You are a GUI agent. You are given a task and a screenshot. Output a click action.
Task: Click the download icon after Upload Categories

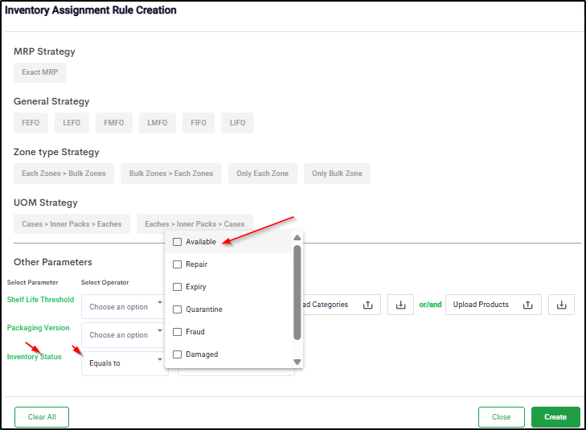pos(400,305)
